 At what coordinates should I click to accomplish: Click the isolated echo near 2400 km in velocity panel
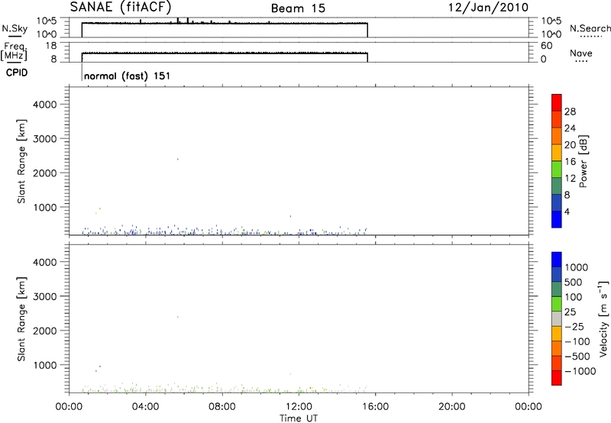point(178,317)
